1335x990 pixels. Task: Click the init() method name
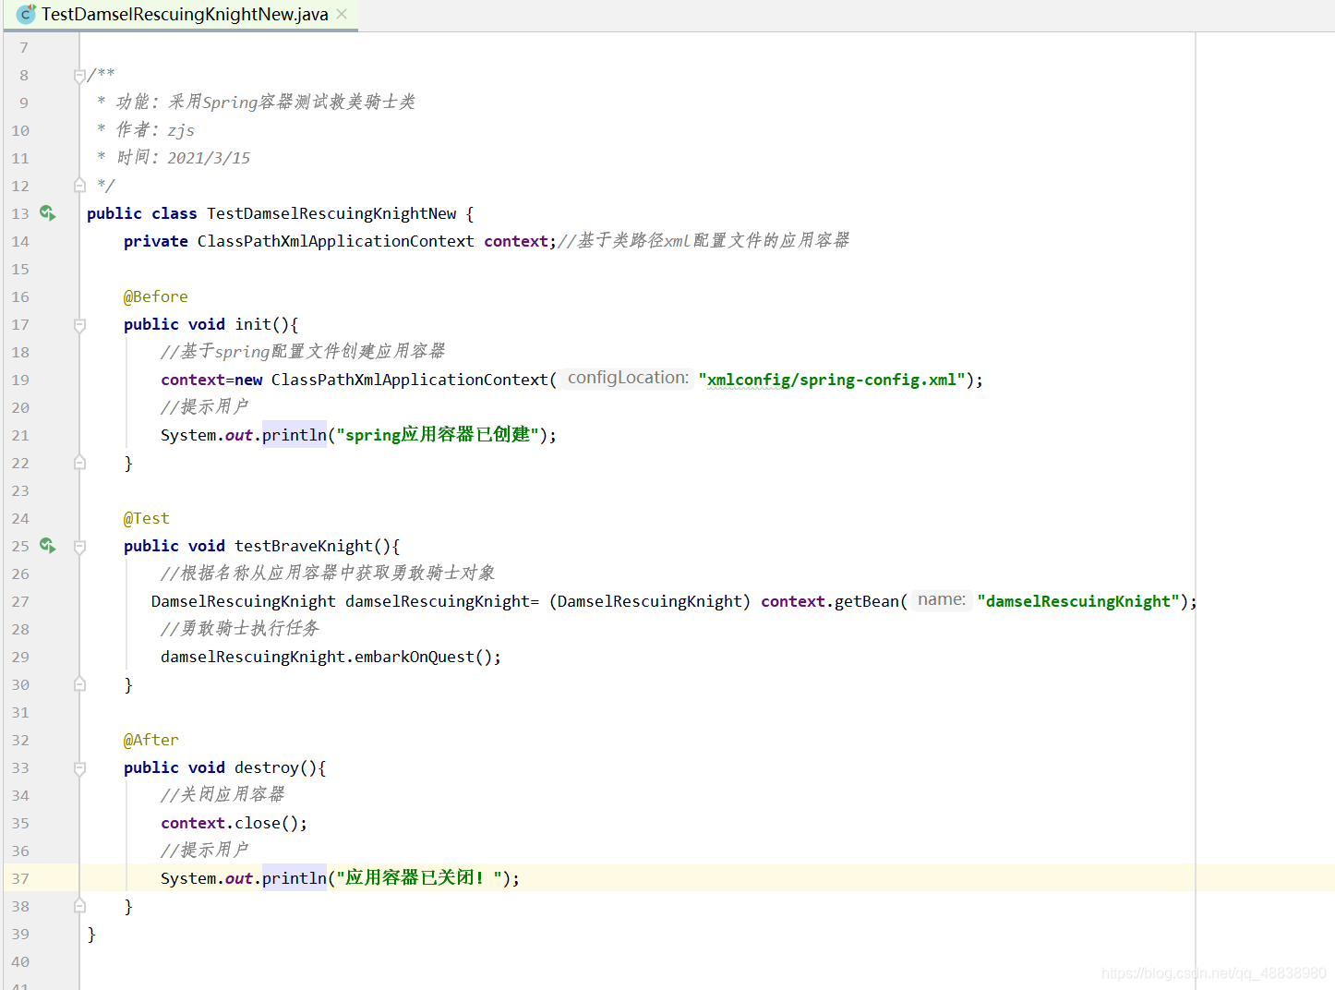tap(253, 324)
